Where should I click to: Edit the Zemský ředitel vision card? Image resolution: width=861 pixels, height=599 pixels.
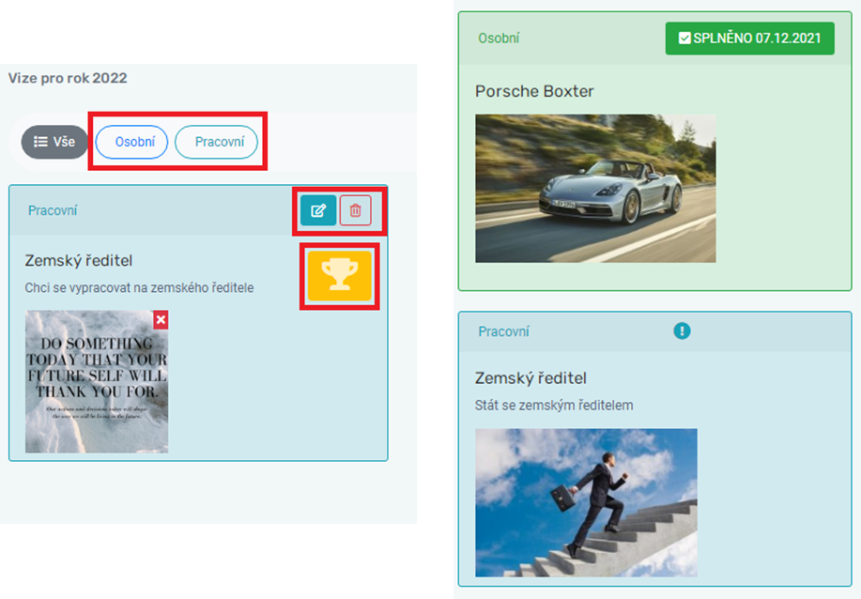click(318, 210)
